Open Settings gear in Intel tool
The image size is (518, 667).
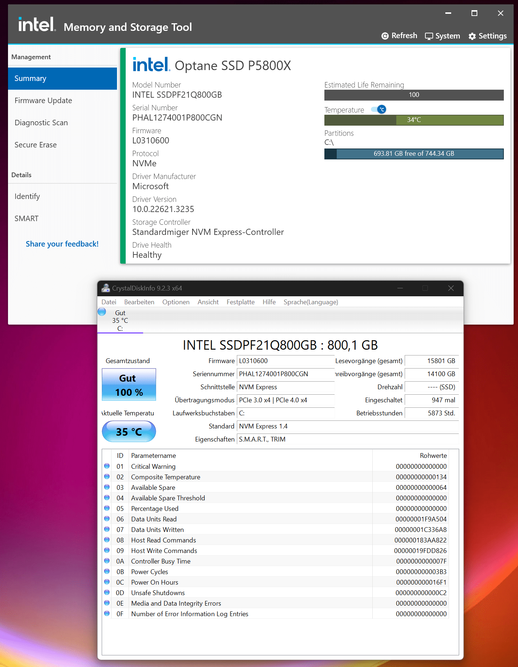click(472, 36)
